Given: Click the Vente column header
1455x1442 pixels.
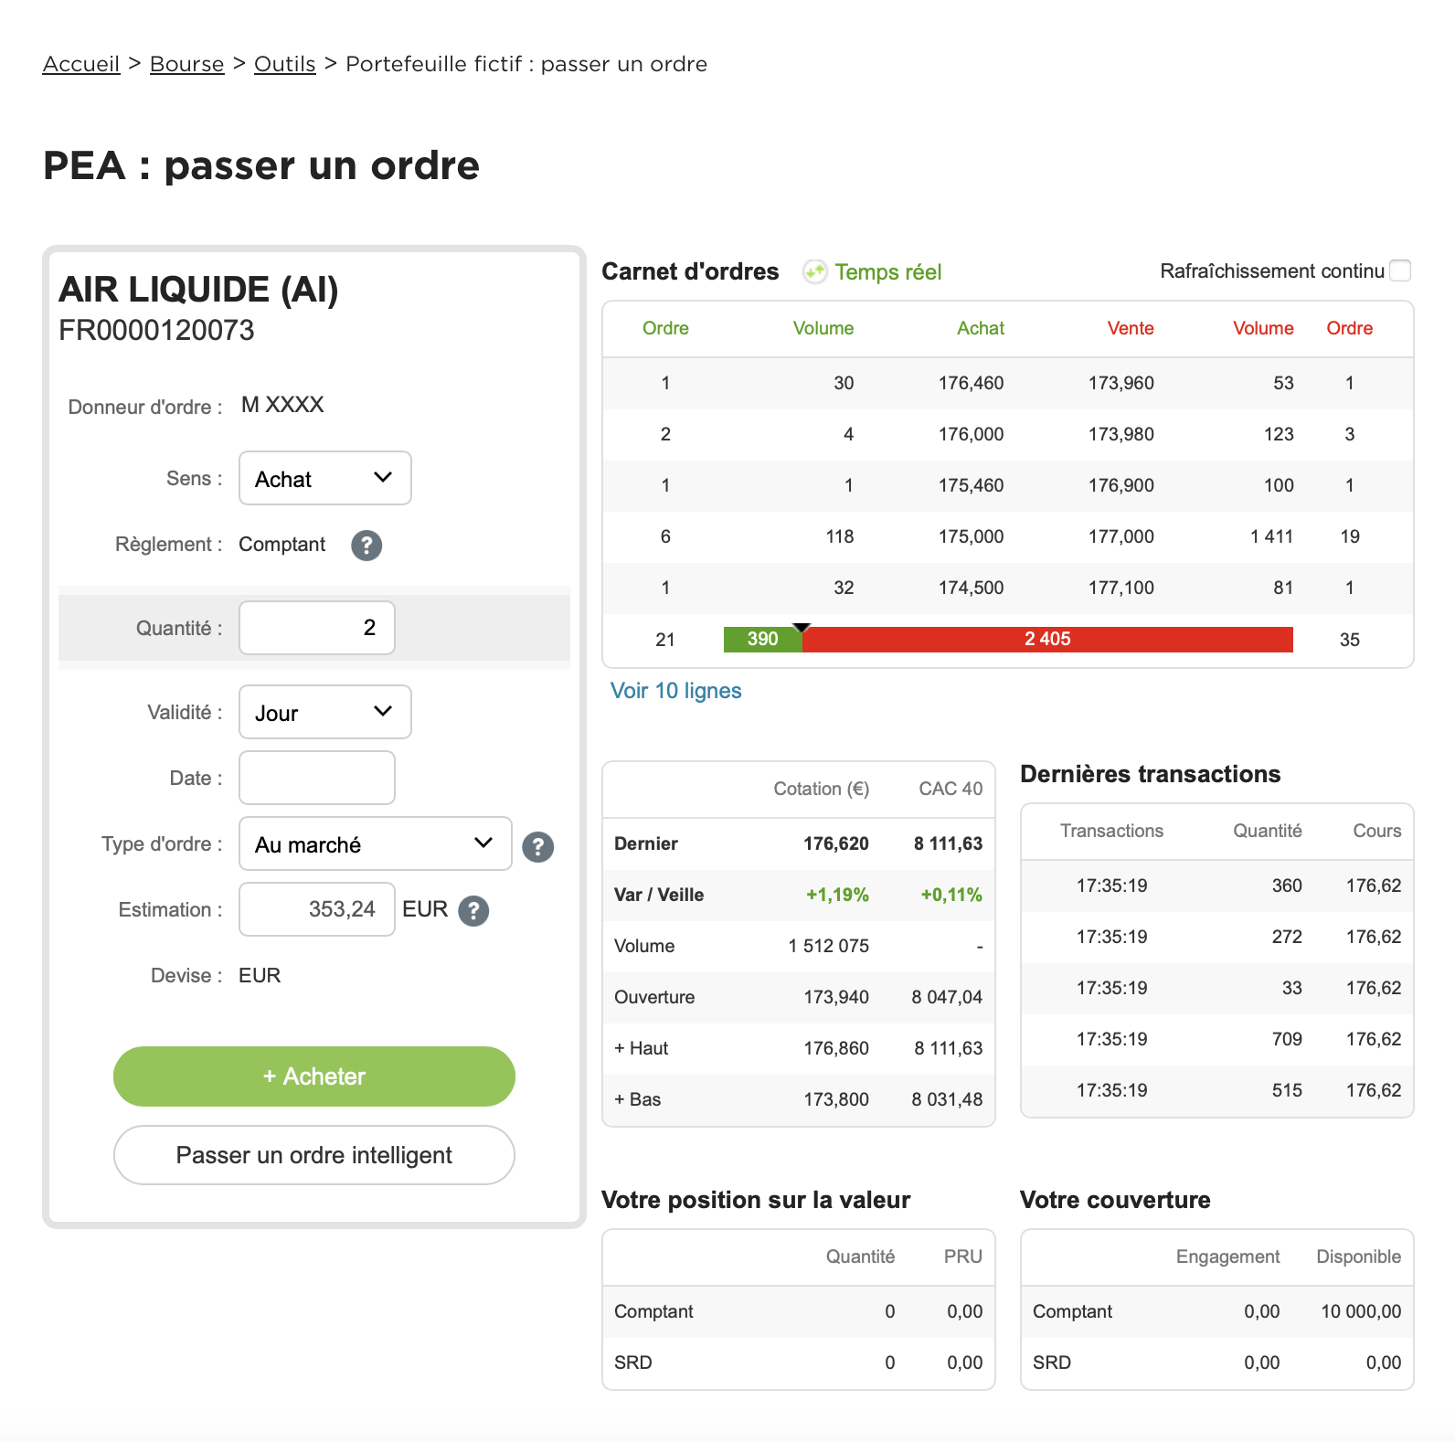Looking at the screenshot, I should [1131, 328].
